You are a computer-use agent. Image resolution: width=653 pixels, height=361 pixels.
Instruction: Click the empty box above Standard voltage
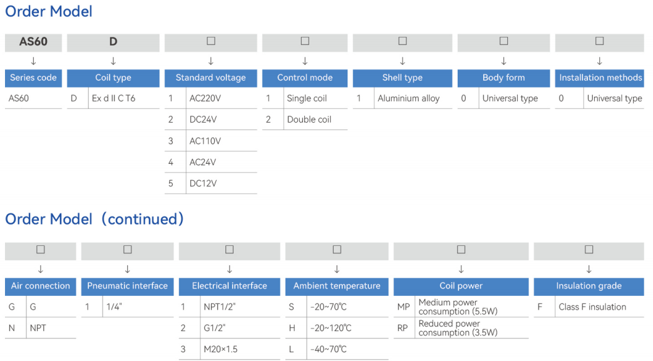[211, 42]
